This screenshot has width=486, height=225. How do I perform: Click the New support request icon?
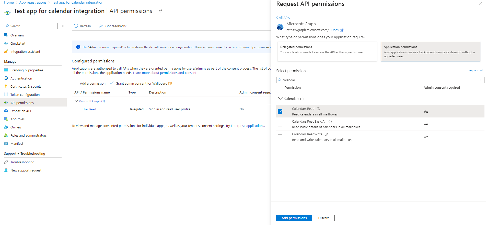pos(6,170)
